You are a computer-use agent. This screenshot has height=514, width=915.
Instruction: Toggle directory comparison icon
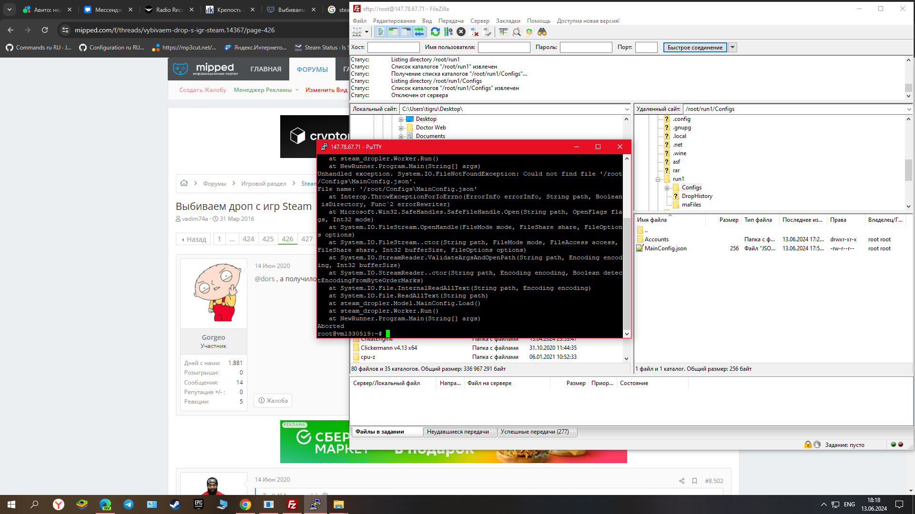pos(517,32)
